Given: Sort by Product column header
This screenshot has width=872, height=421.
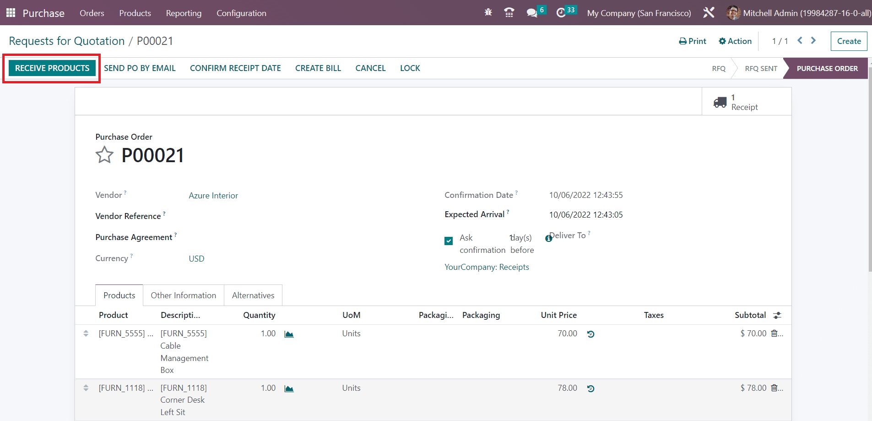Looking at the screenshot, I should coord(114,315).
